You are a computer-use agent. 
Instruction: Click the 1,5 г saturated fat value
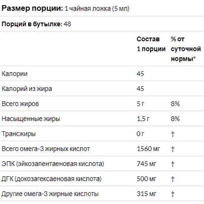pyautogui.click(x=143, y=119)
